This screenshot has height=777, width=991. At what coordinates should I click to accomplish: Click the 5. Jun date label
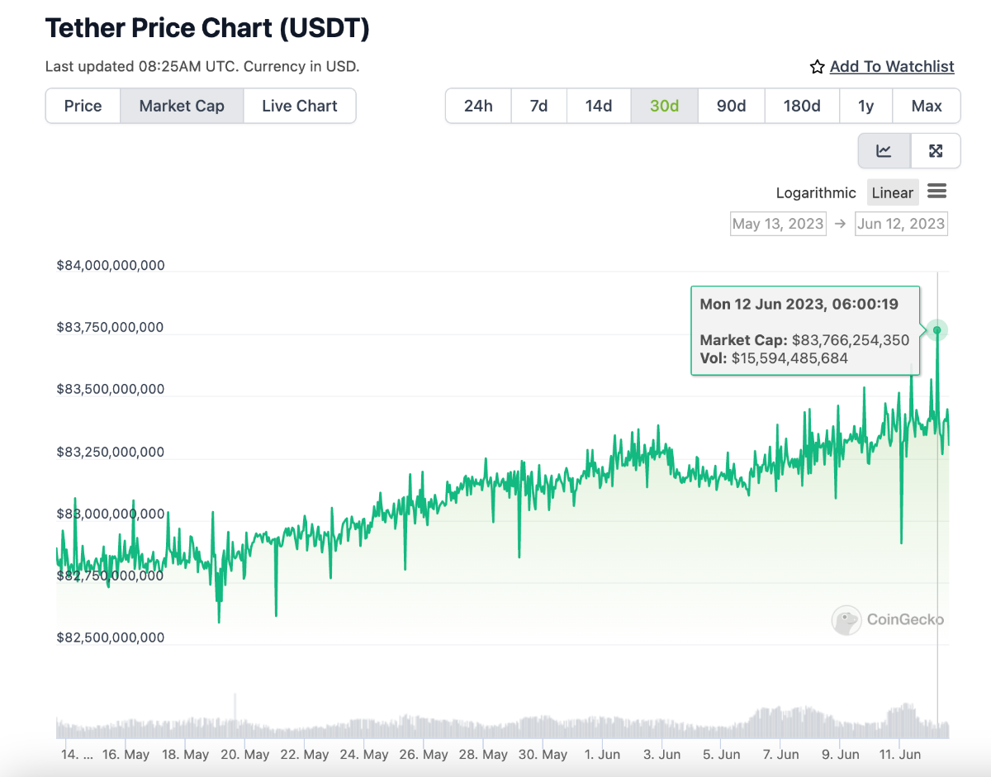pyautogui.click(x=721, y=755)
